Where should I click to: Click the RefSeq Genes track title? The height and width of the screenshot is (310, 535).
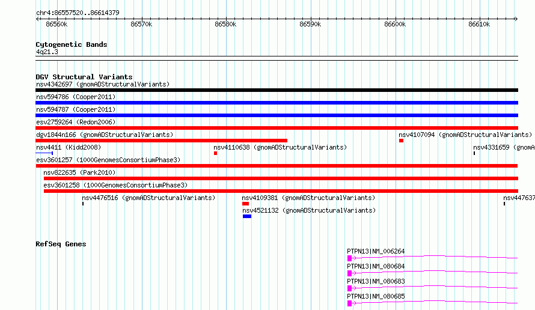tap(61, 244)
